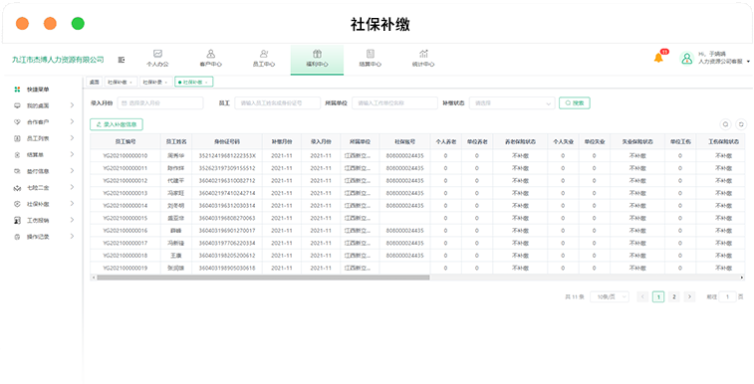Click ID number 360403198205200612
The height and width of the screenshot is (384, 754).
[x=227, y=256]
